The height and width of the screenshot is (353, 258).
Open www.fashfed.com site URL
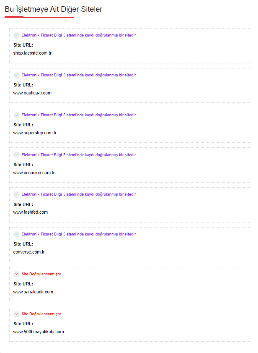tap(31, 212)
